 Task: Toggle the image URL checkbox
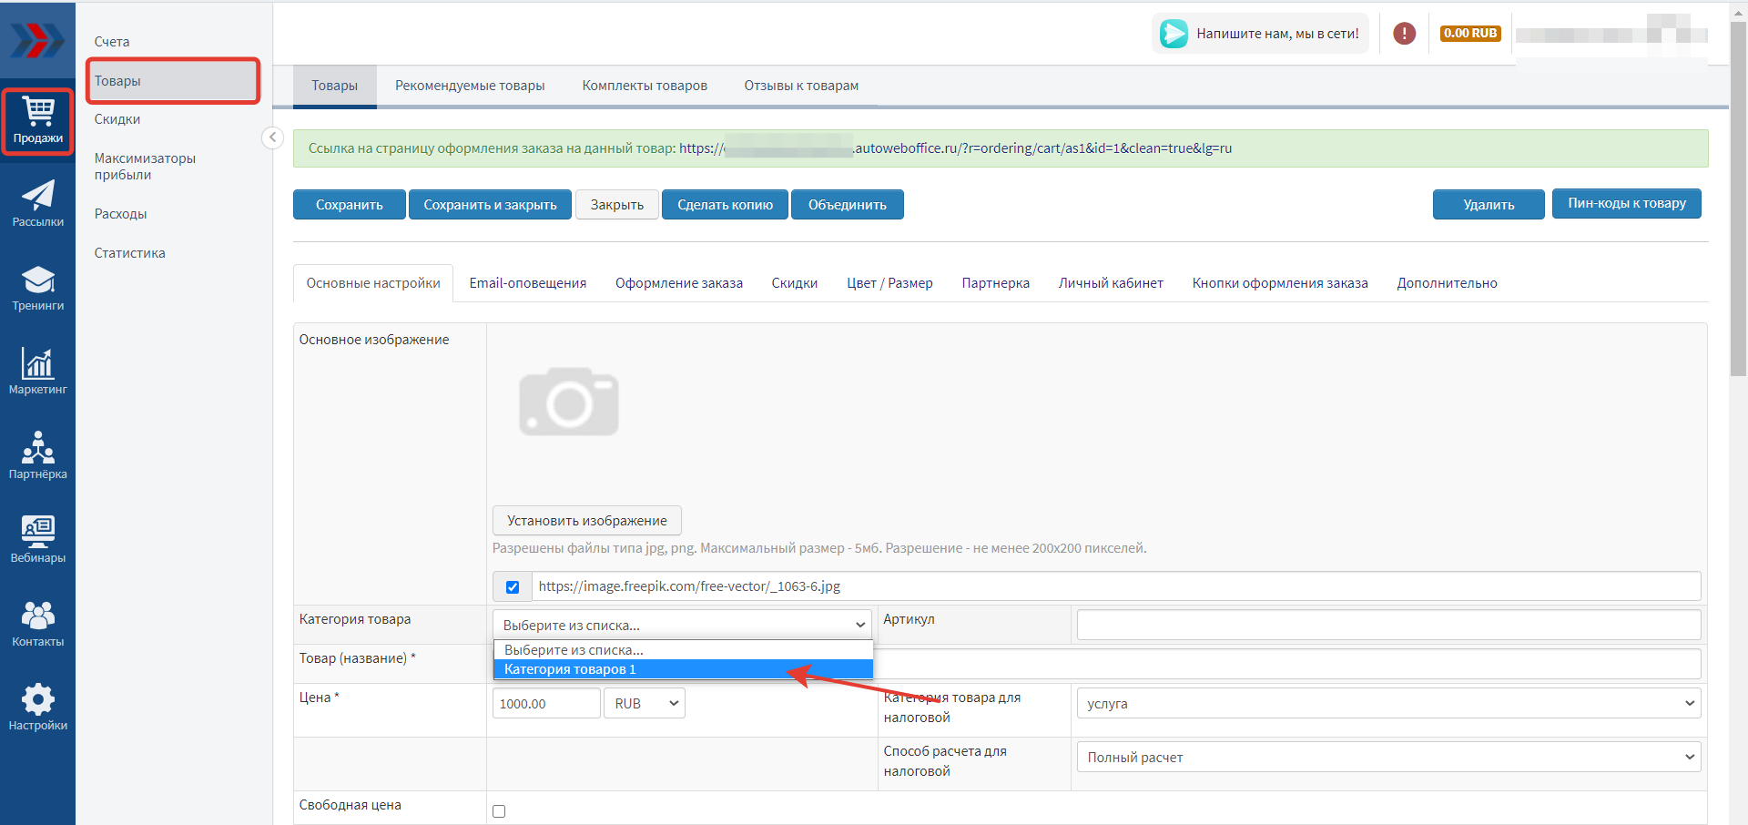[513, 587]
